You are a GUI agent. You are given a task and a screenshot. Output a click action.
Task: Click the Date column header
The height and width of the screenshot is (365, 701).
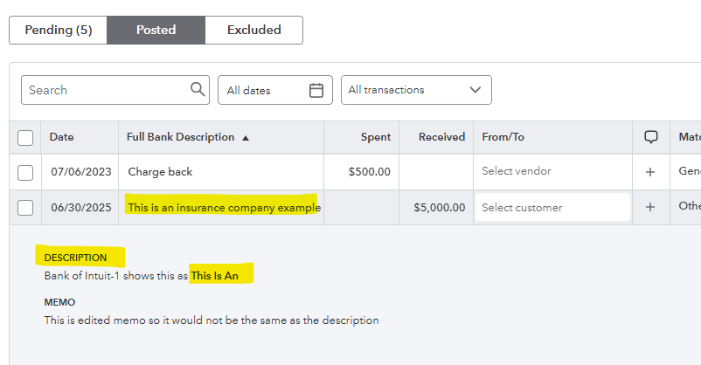pyautogui.click(x=62, y=137)
